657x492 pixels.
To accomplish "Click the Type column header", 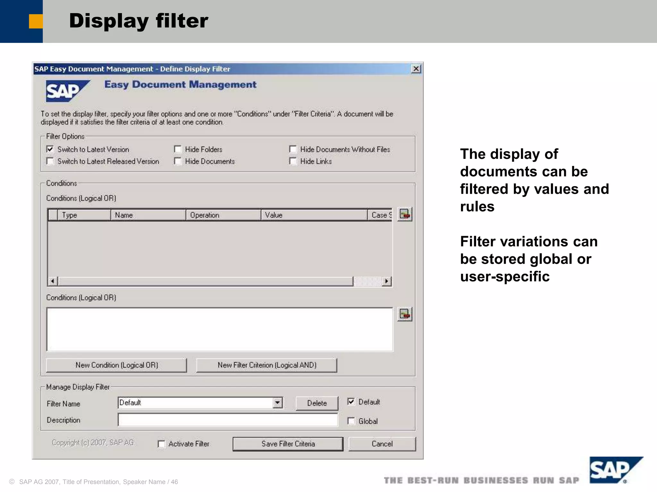I will [x=84, y=215].
